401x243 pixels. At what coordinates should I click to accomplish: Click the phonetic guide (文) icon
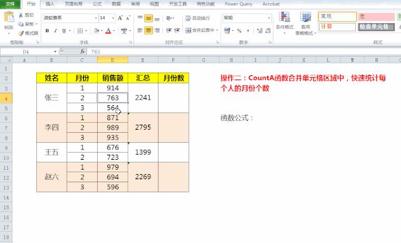(124, 31)
